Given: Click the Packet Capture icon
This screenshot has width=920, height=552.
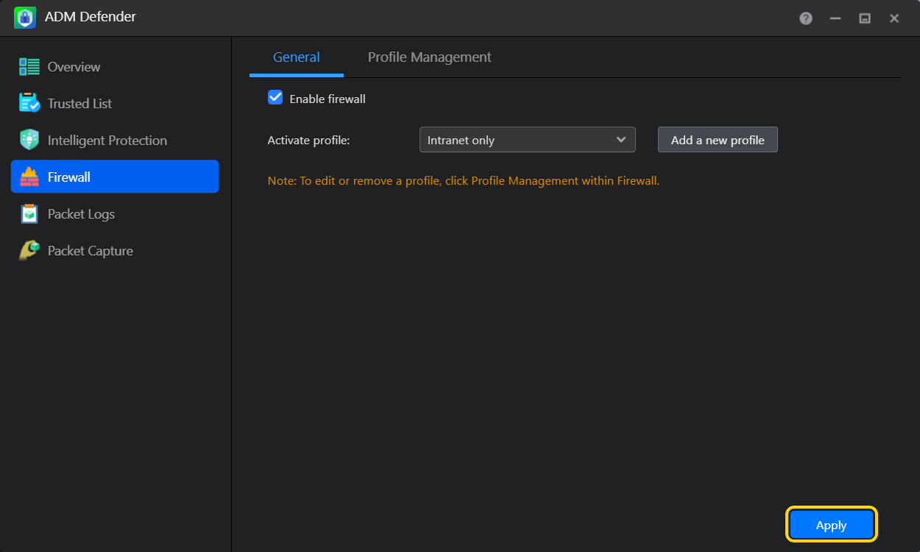Looking at the screenshot, I should point(29,250).
